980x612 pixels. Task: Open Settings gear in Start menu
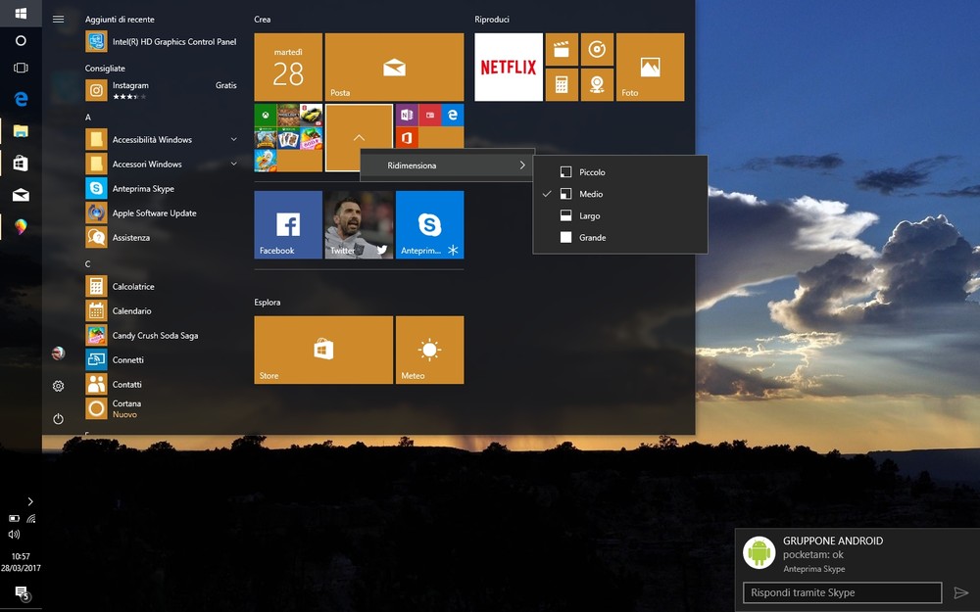point(58,386)
